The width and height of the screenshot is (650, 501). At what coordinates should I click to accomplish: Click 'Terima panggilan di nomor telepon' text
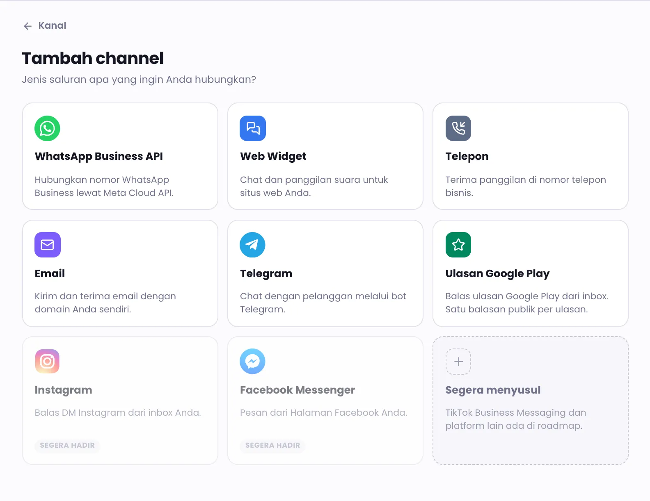(x=526, y=186)
